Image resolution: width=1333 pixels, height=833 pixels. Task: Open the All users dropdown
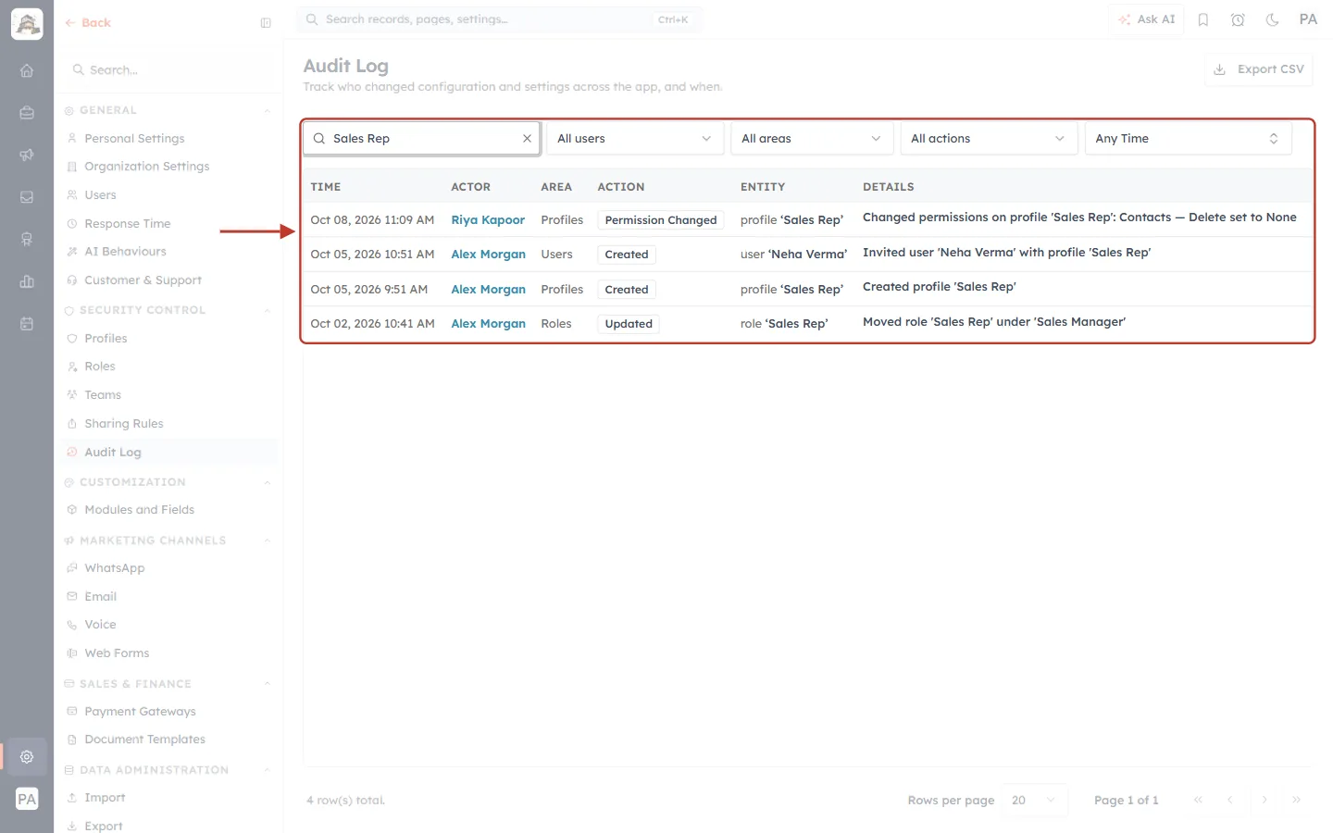(635, 138)
